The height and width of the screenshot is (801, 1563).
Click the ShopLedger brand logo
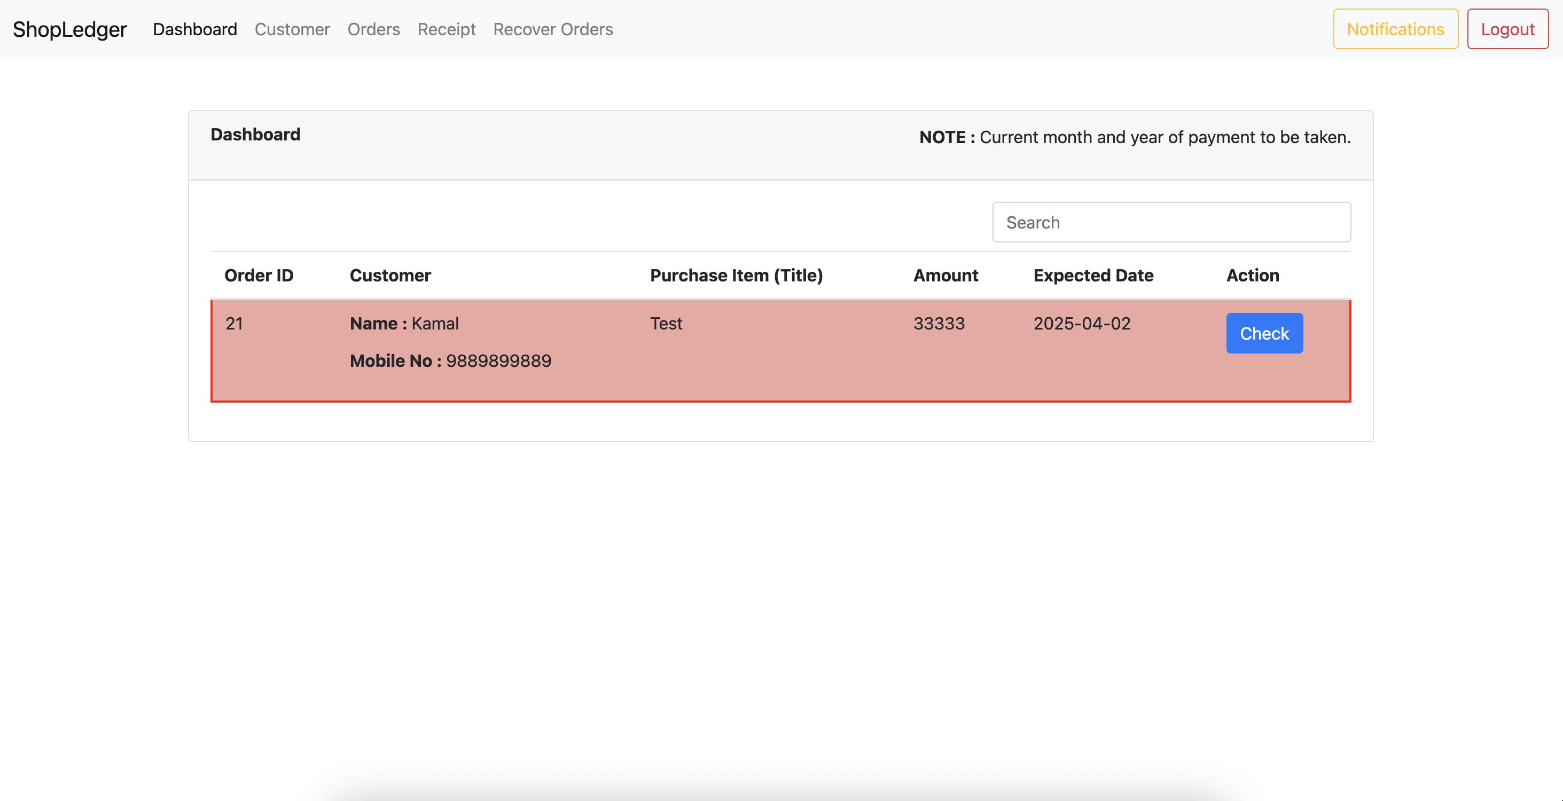click(x=70, y=29)
